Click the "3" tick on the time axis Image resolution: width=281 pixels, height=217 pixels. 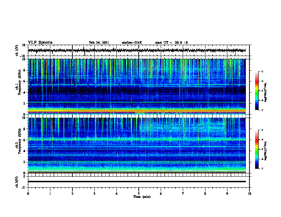pos(94,194)
